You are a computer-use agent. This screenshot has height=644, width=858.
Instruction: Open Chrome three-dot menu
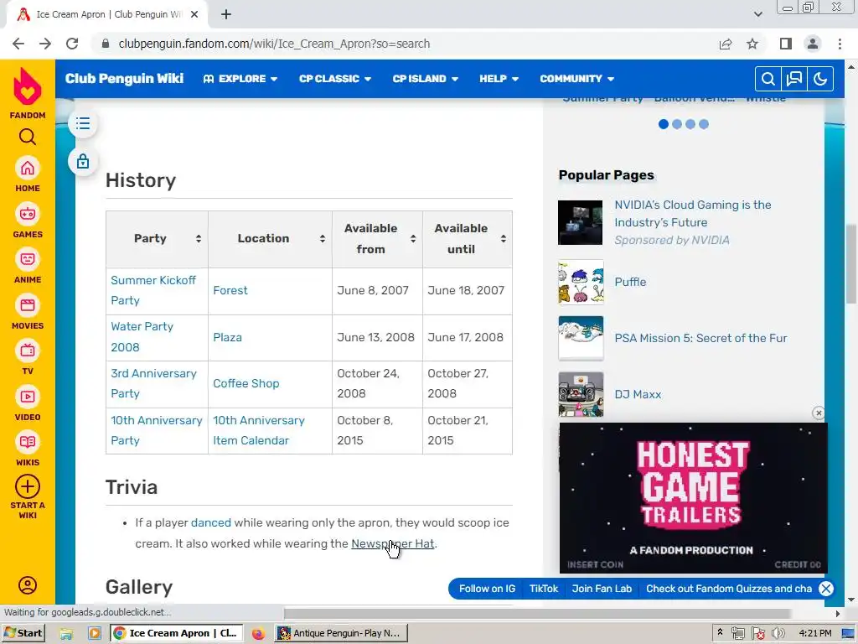(840, 44)
